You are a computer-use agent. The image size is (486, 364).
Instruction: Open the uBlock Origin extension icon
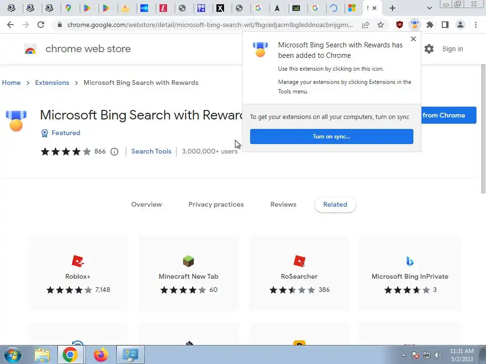pyautogui.click(x=400, y=25)
